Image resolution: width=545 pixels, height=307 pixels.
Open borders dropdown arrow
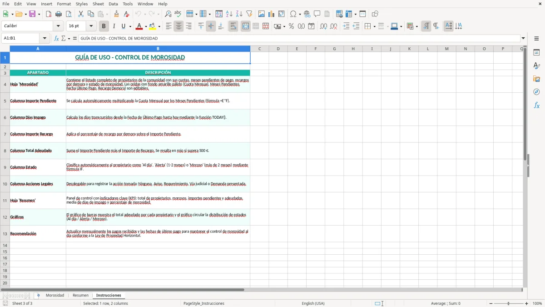tap(374, 26)
